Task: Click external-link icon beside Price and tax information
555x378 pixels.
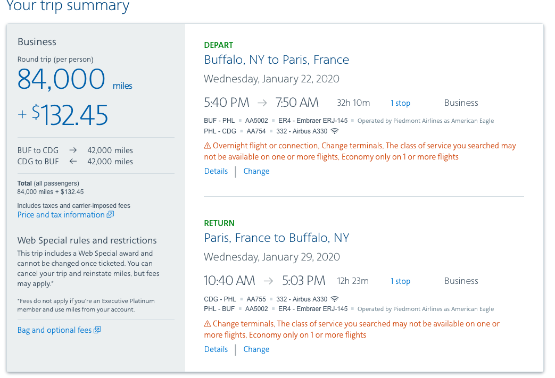Action: click(x=110, y=215)
